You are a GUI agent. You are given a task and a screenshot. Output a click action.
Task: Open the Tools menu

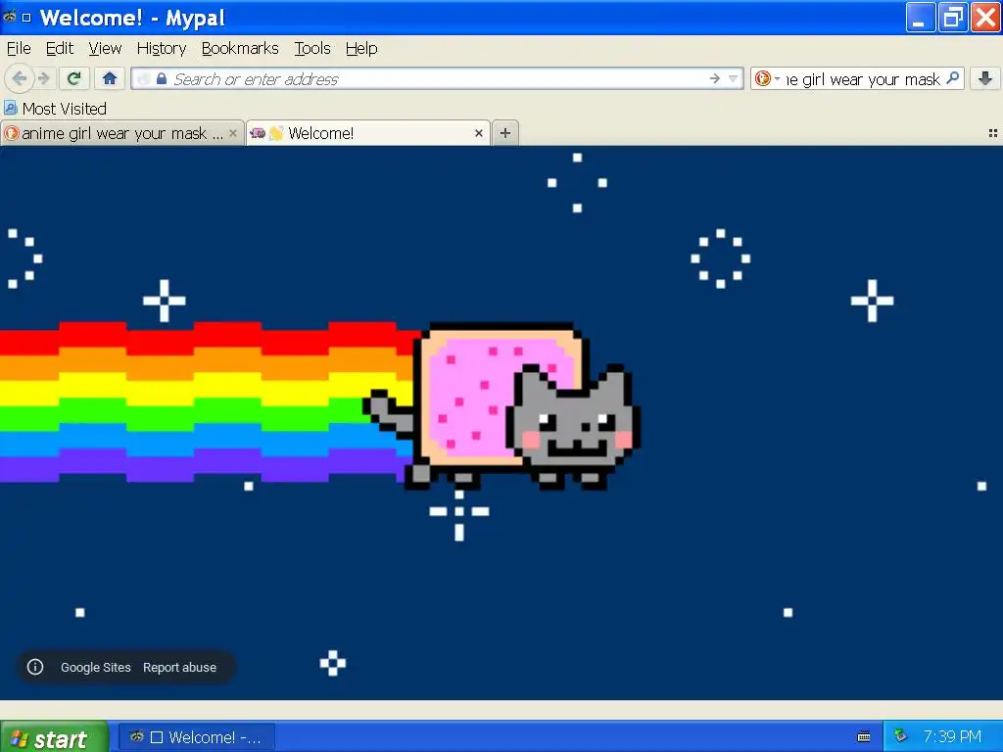coord(312,49)
